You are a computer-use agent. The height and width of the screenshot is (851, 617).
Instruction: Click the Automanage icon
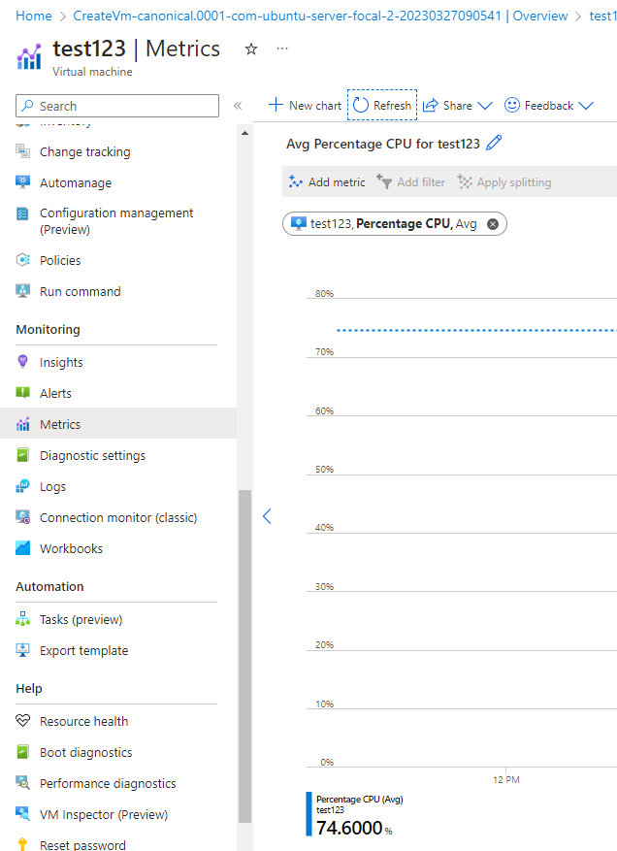pos(22,182)
